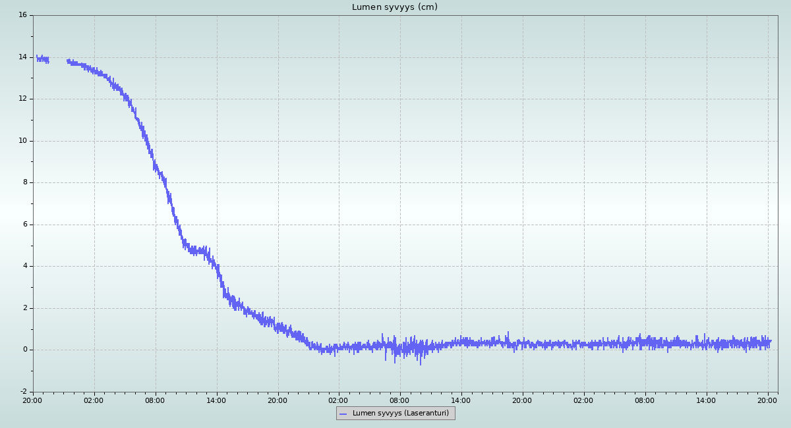
Task: Click the leftmost 20:00 x-axis label
Action: point(32,400)
